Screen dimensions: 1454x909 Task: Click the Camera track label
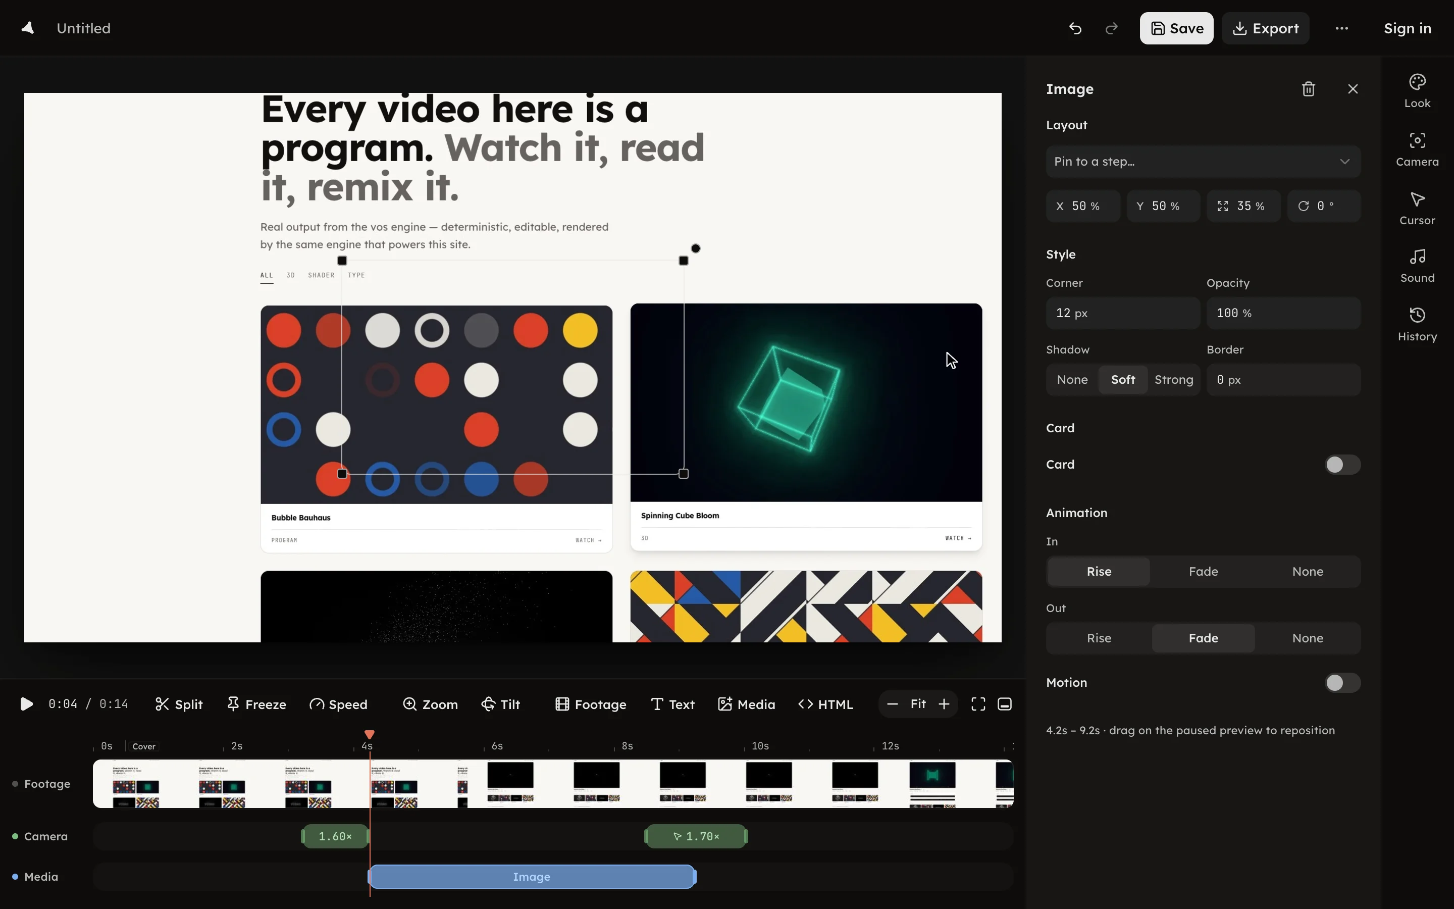pos(45,836)
